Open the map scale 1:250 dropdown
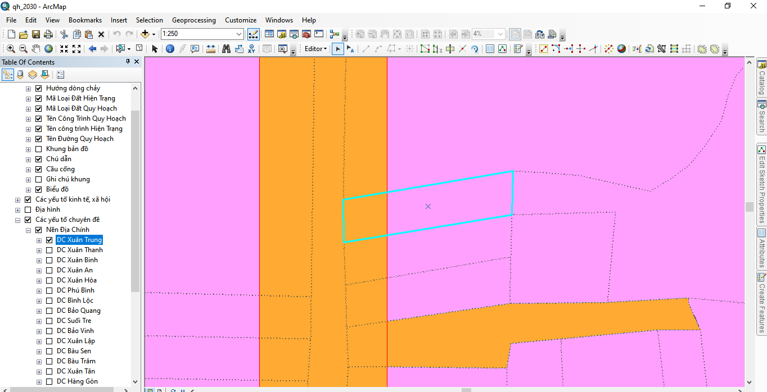 238,34
